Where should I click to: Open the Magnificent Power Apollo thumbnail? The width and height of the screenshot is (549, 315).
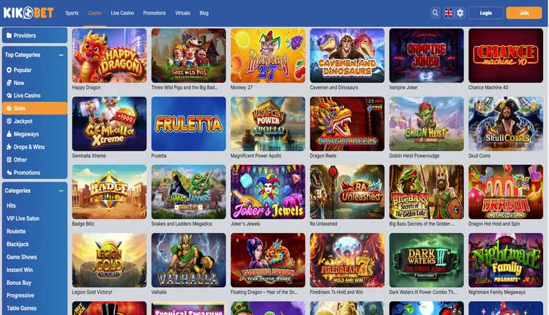[268, 124]
